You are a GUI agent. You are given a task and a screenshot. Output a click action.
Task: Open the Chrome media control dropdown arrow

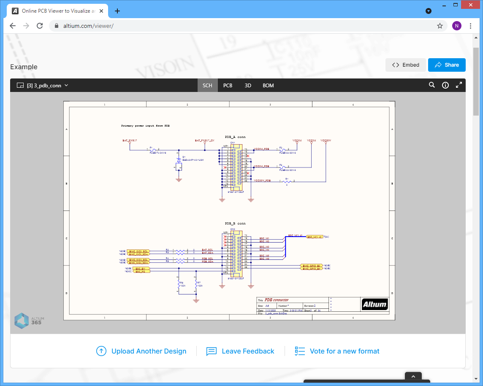tap(429, 11)
